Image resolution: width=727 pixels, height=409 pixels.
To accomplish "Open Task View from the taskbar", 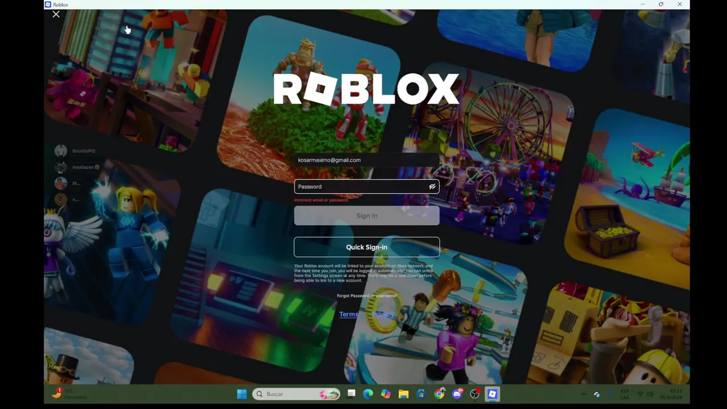I will [x=351, y=394].
